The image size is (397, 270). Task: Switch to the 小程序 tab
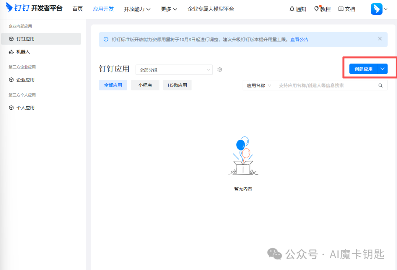click(145, 85)
